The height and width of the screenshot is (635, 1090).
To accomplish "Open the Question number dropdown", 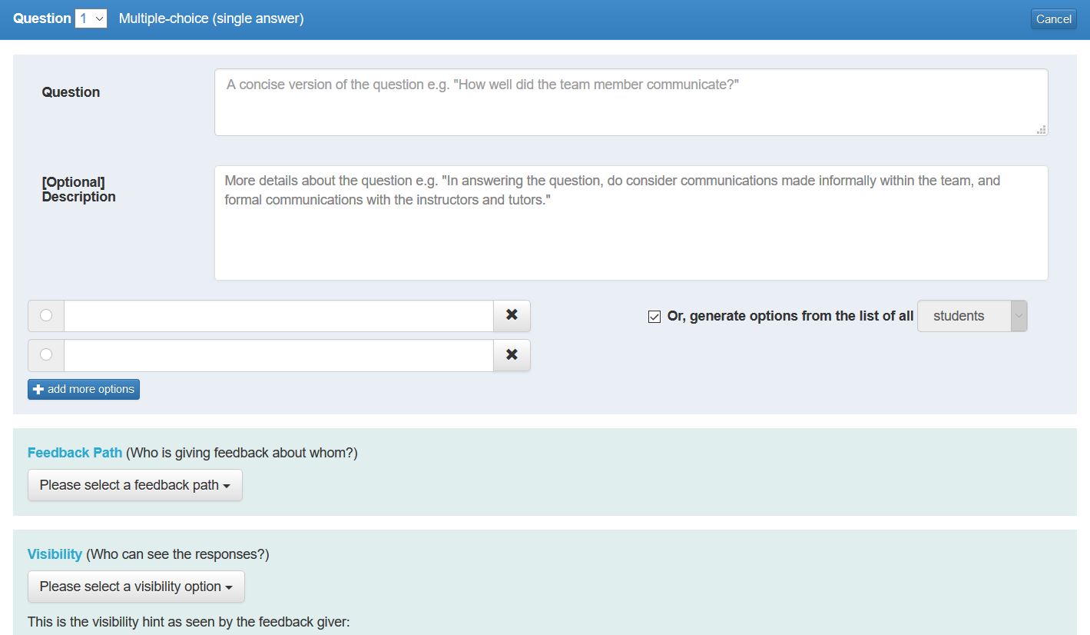I will pos(90,18).
